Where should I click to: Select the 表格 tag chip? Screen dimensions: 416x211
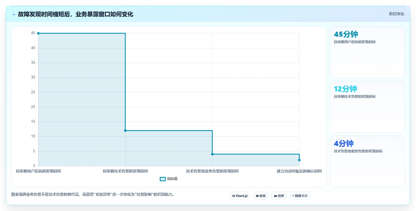coord(261,196)
